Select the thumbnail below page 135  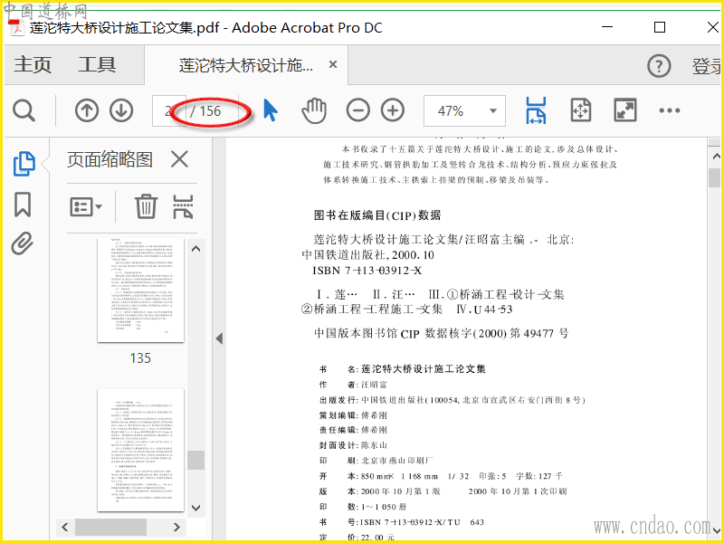coord(140,450)
